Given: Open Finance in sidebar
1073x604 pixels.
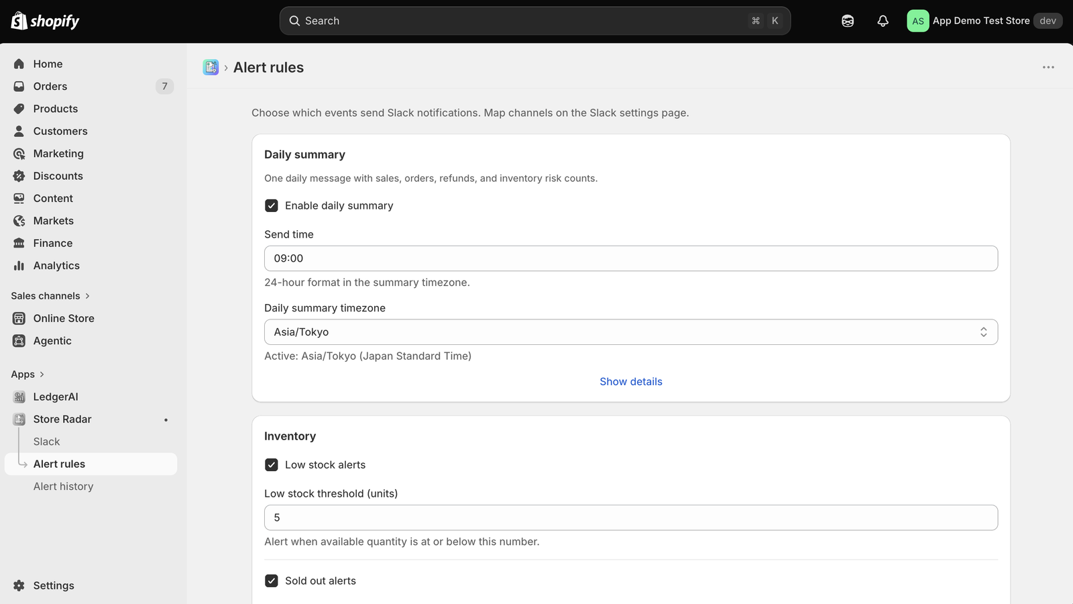Looking at the screenshot, I should pyautogui.click(x=53, y=243).
